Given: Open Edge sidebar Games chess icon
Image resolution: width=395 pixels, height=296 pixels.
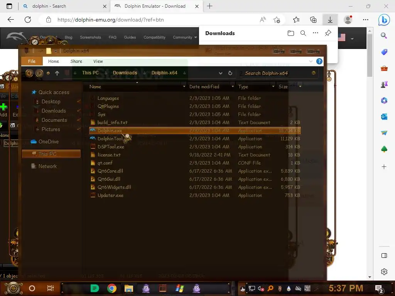Looking at the screenshot, I should tap(384, 84).
